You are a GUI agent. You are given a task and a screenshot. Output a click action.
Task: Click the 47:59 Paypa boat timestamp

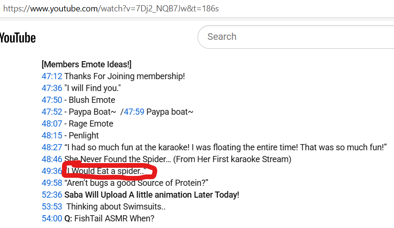pos(134,111)
